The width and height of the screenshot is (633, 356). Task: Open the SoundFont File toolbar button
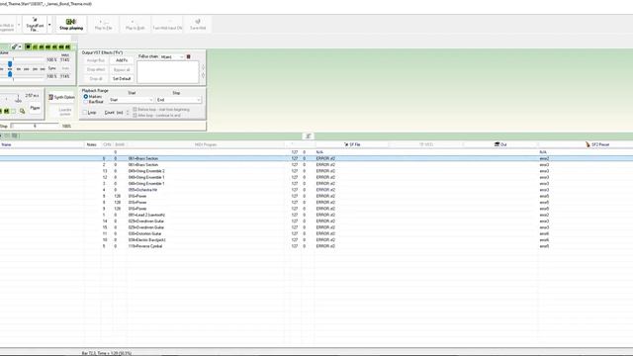(x=35, y=24)
